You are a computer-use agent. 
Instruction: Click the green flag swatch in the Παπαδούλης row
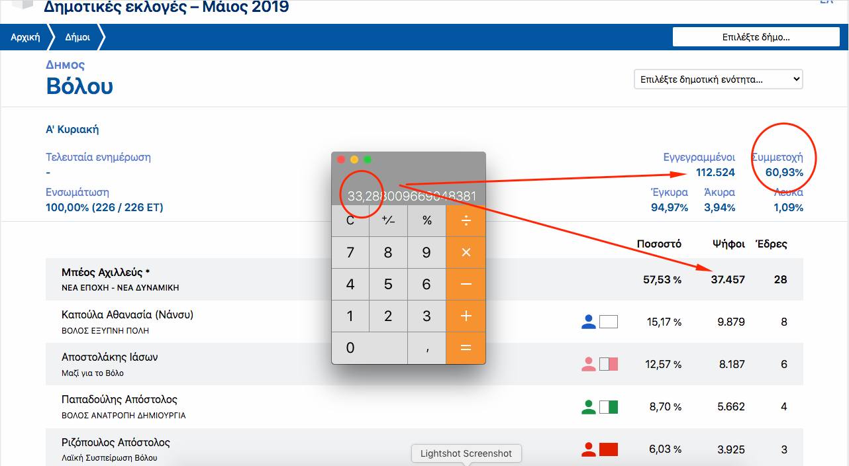pyautogui.click(x=609, y=406)
